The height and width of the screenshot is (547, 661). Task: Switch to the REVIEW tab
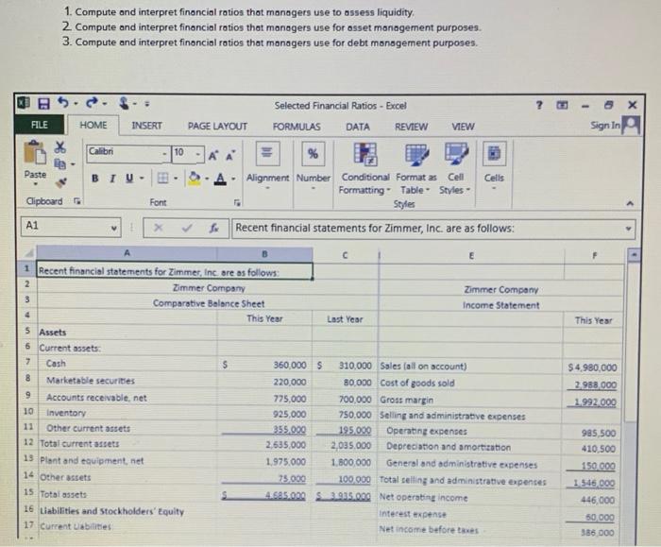(x=411, y=127)
